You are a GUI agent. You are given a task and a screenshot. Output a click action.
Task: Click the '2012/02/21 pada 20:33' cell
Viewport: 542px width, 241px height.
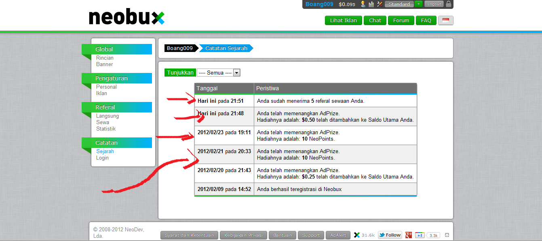[x=224, y=154]
